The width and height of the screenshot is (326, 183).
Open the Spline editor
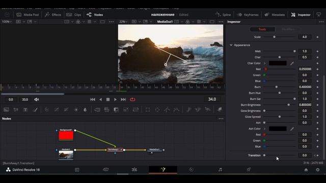[x=223, y=15]
